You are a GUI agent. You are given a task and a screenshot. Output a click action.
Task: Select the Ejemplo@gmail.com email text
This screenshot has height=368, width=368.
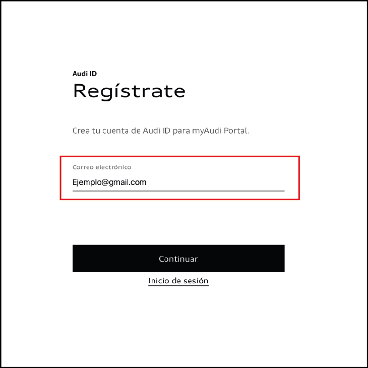(x=109, y=182)
